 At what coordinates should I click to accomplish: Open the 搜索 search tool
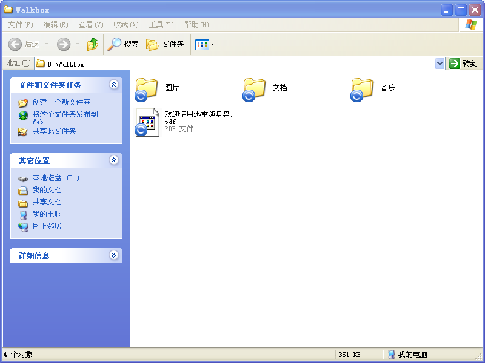click(123, 44)
